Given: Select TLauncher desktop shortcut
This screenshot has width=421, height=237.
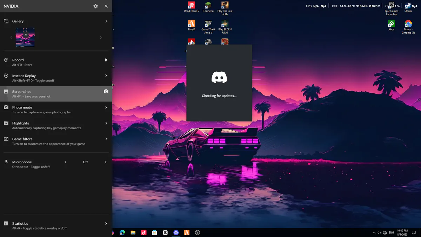Looking at the screenshot, I should (208, 7).
